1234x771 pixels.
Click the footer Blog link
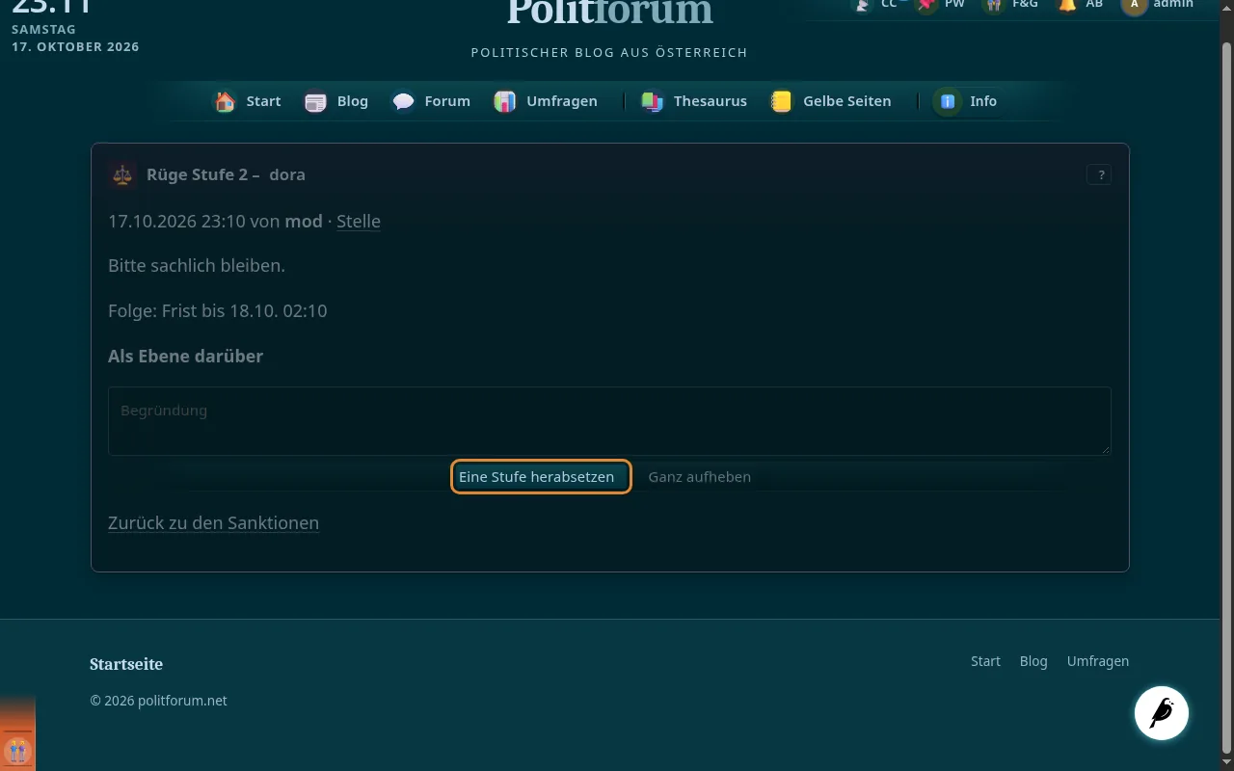pos(1033,661)
